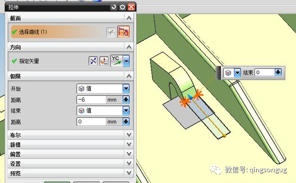The image size is (296, 183).
Task: Expand the 拔模 section
Action: pyautogui.click(x=129, y=144)
